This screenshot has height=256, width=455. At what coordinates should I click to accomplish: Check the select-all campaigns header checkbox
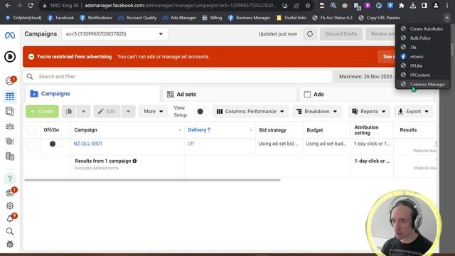(x=31, y=130)
